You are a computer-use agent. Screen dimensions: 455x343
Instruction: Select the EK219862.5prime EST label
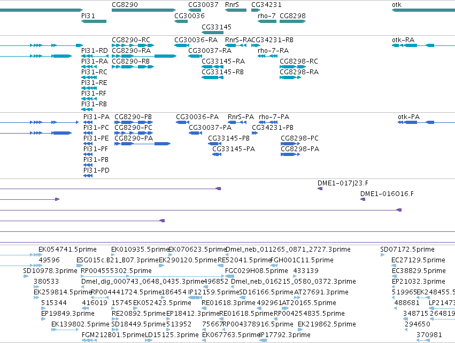pos(327,324)
